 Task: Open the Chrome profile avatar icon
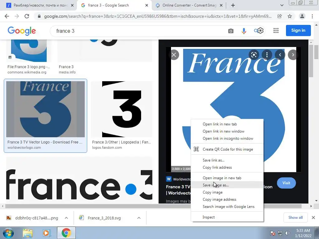click(302, 16)
